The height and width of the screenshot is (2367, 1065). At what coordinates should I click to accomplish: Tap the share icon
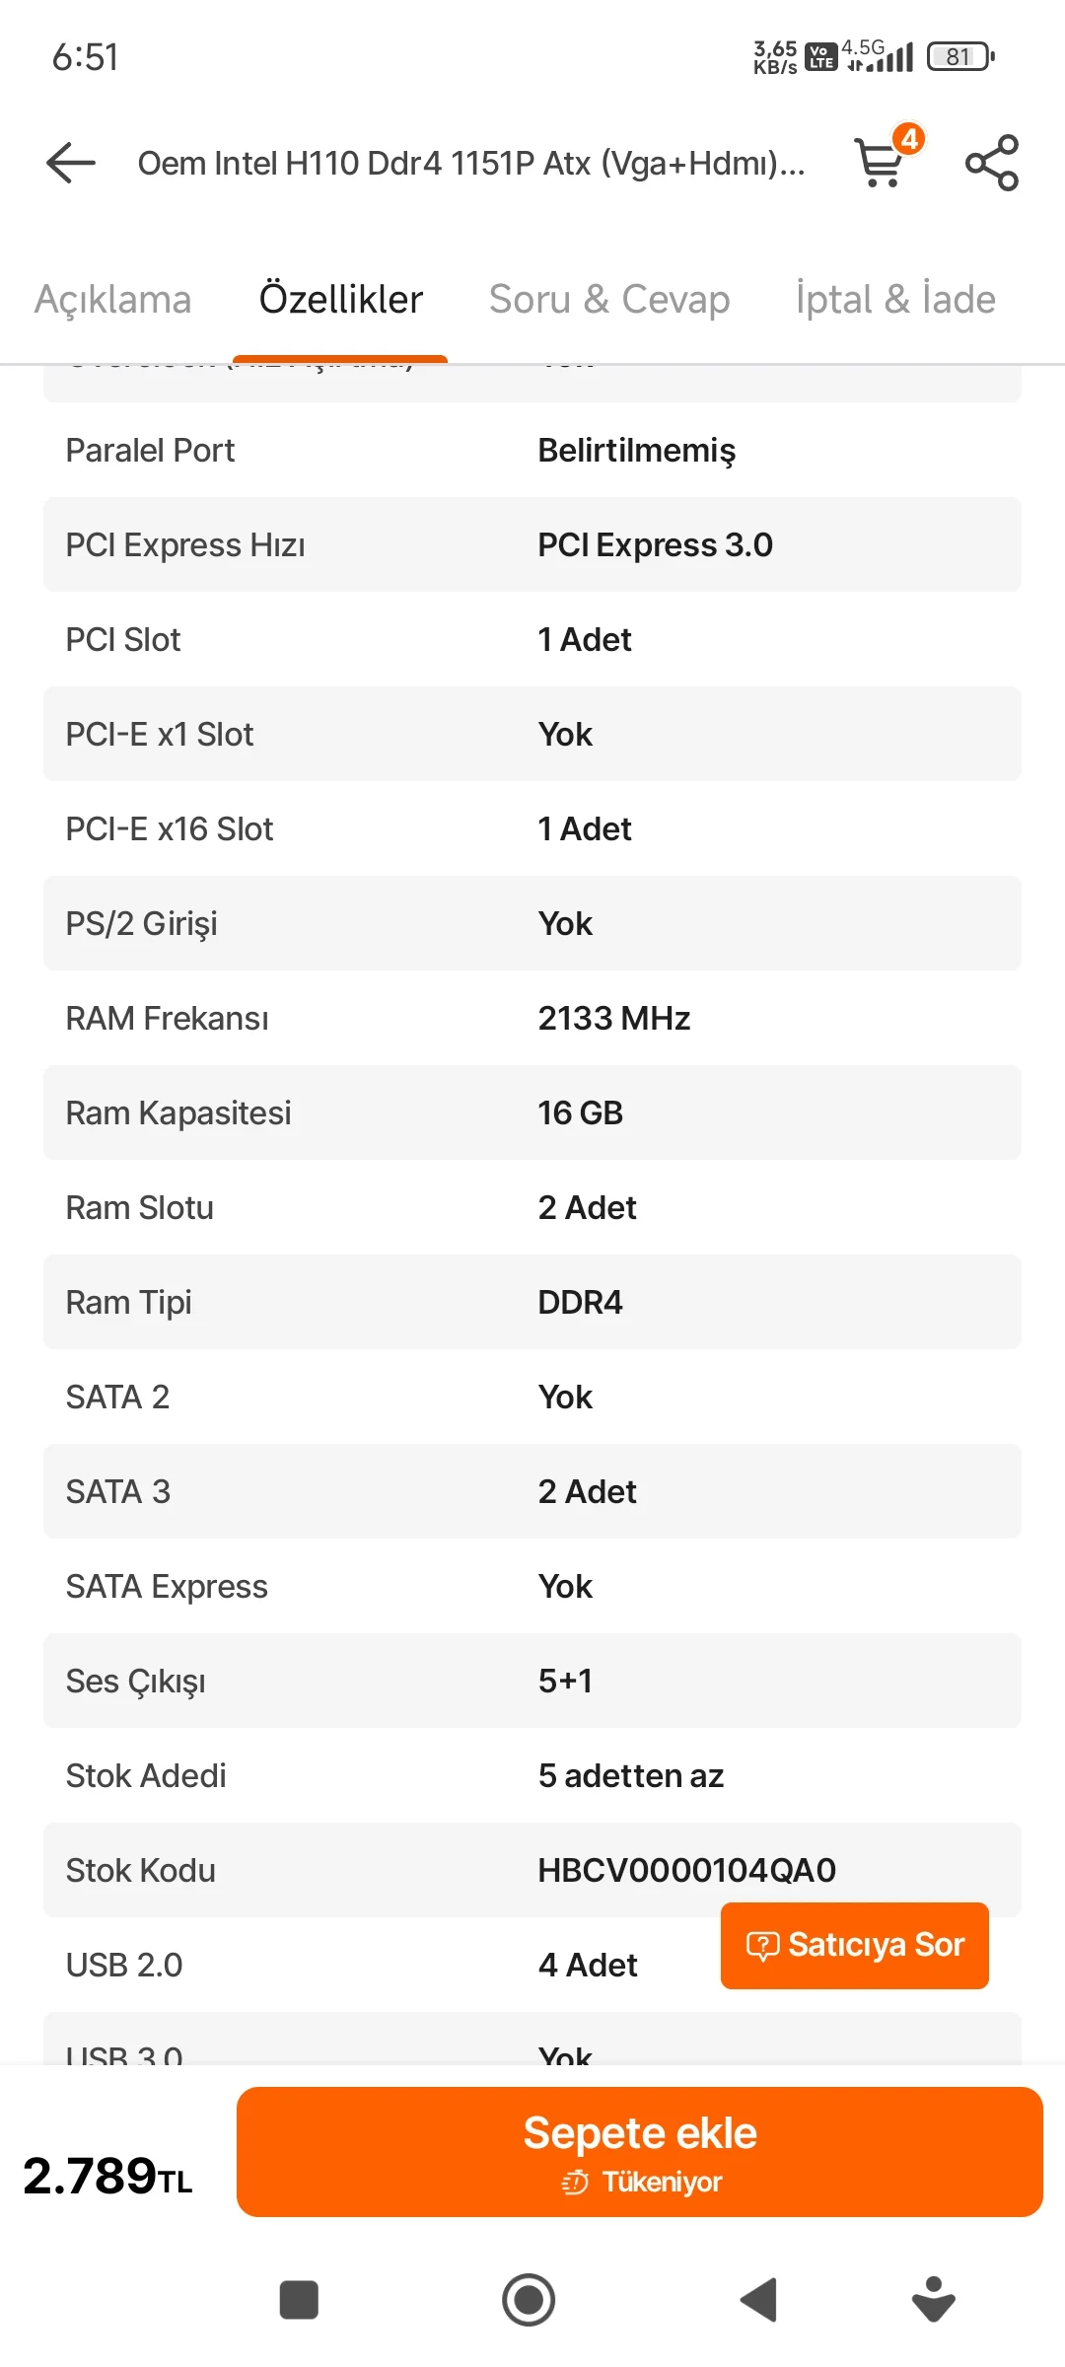coord(991,163)
